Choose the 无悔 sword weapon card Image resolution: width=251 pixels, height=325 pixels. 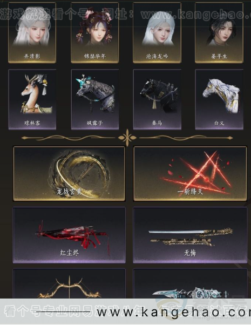click(190, 235)
